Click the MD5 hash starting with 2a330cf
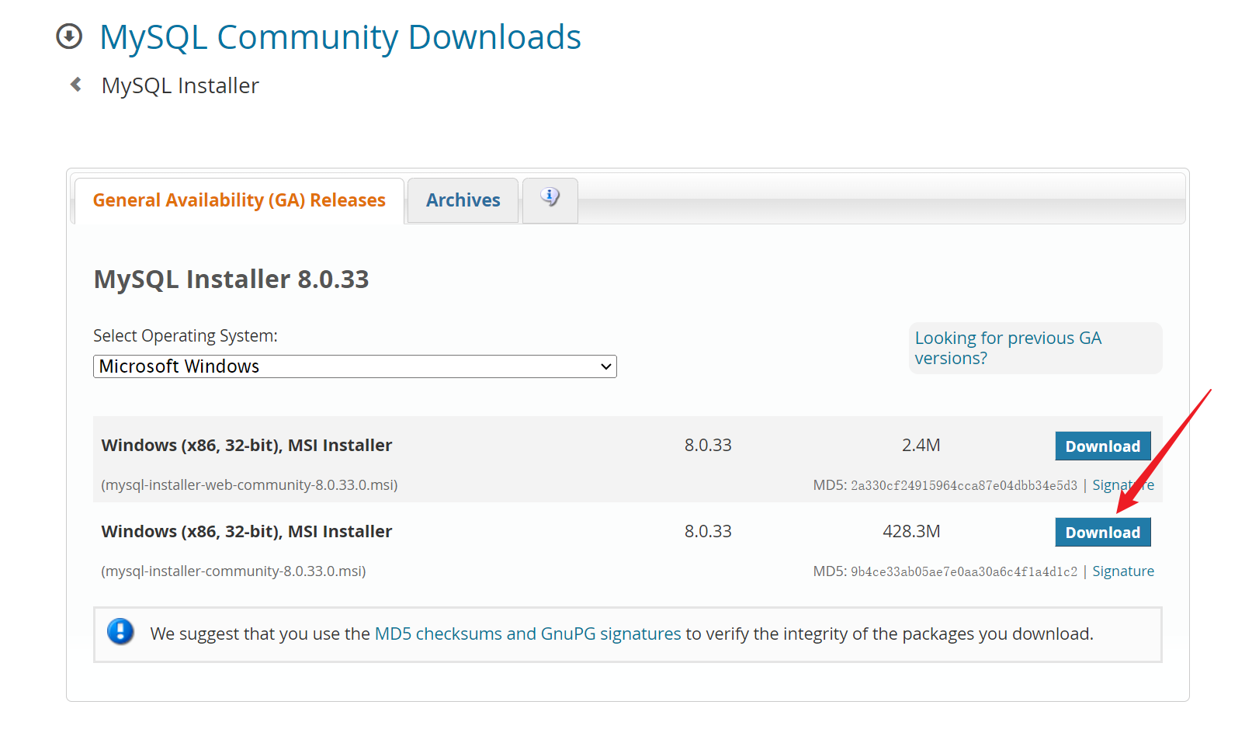The height and width of the screenshot is (743, 1259). (963, 486)
